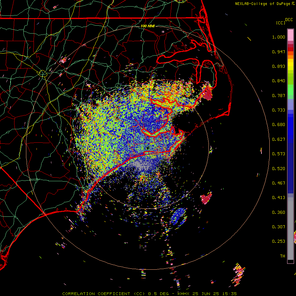
Task: Click the 0.627 scale value
Action: point(279,139)
